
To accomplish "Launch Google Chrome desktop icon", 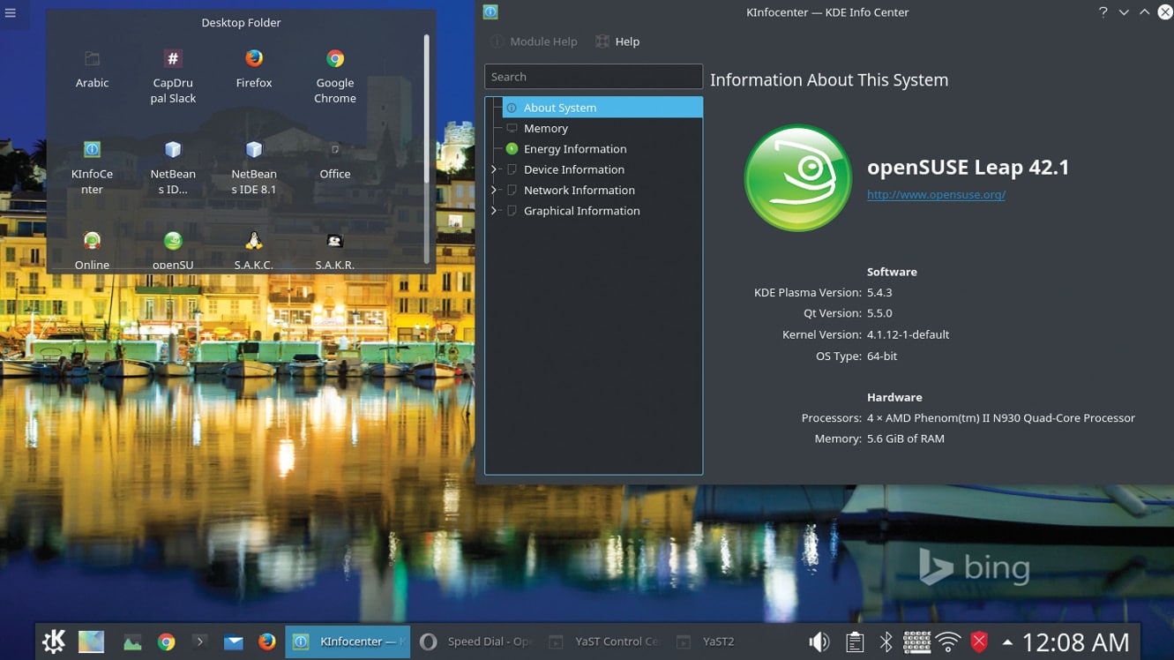I will [335, 59].
